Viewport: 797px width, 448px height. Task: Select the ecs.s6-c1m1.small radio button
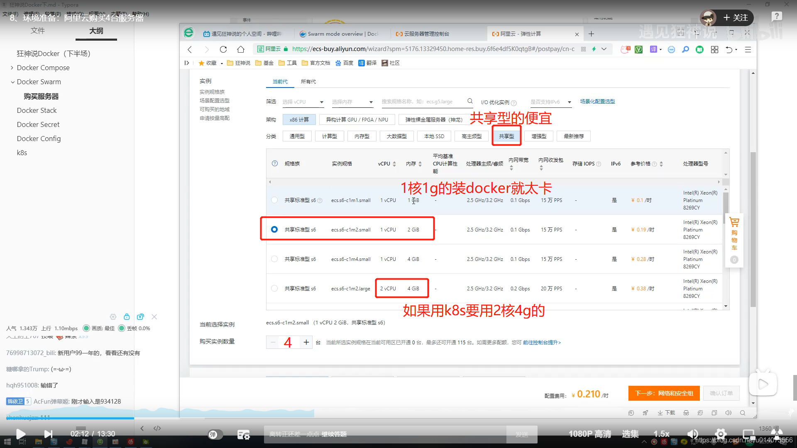pos(274,200)
